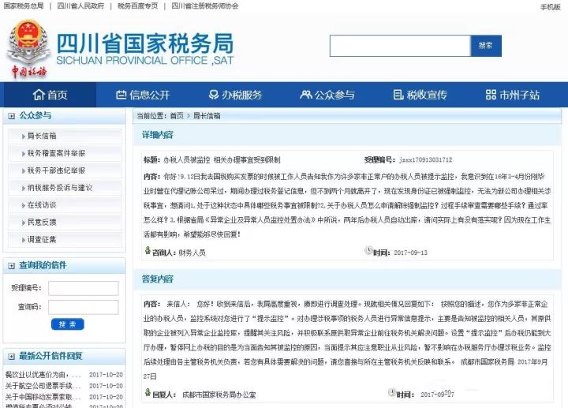Click the 市州子站 grid icon
Image resolution: width=568 pixels, height=408 pixels.
click(x=491, y=95)
